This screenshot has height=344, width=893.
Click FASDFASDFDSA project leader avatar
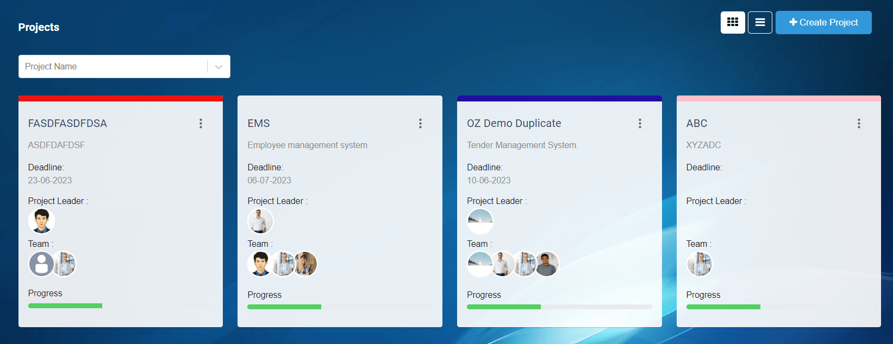41,221
